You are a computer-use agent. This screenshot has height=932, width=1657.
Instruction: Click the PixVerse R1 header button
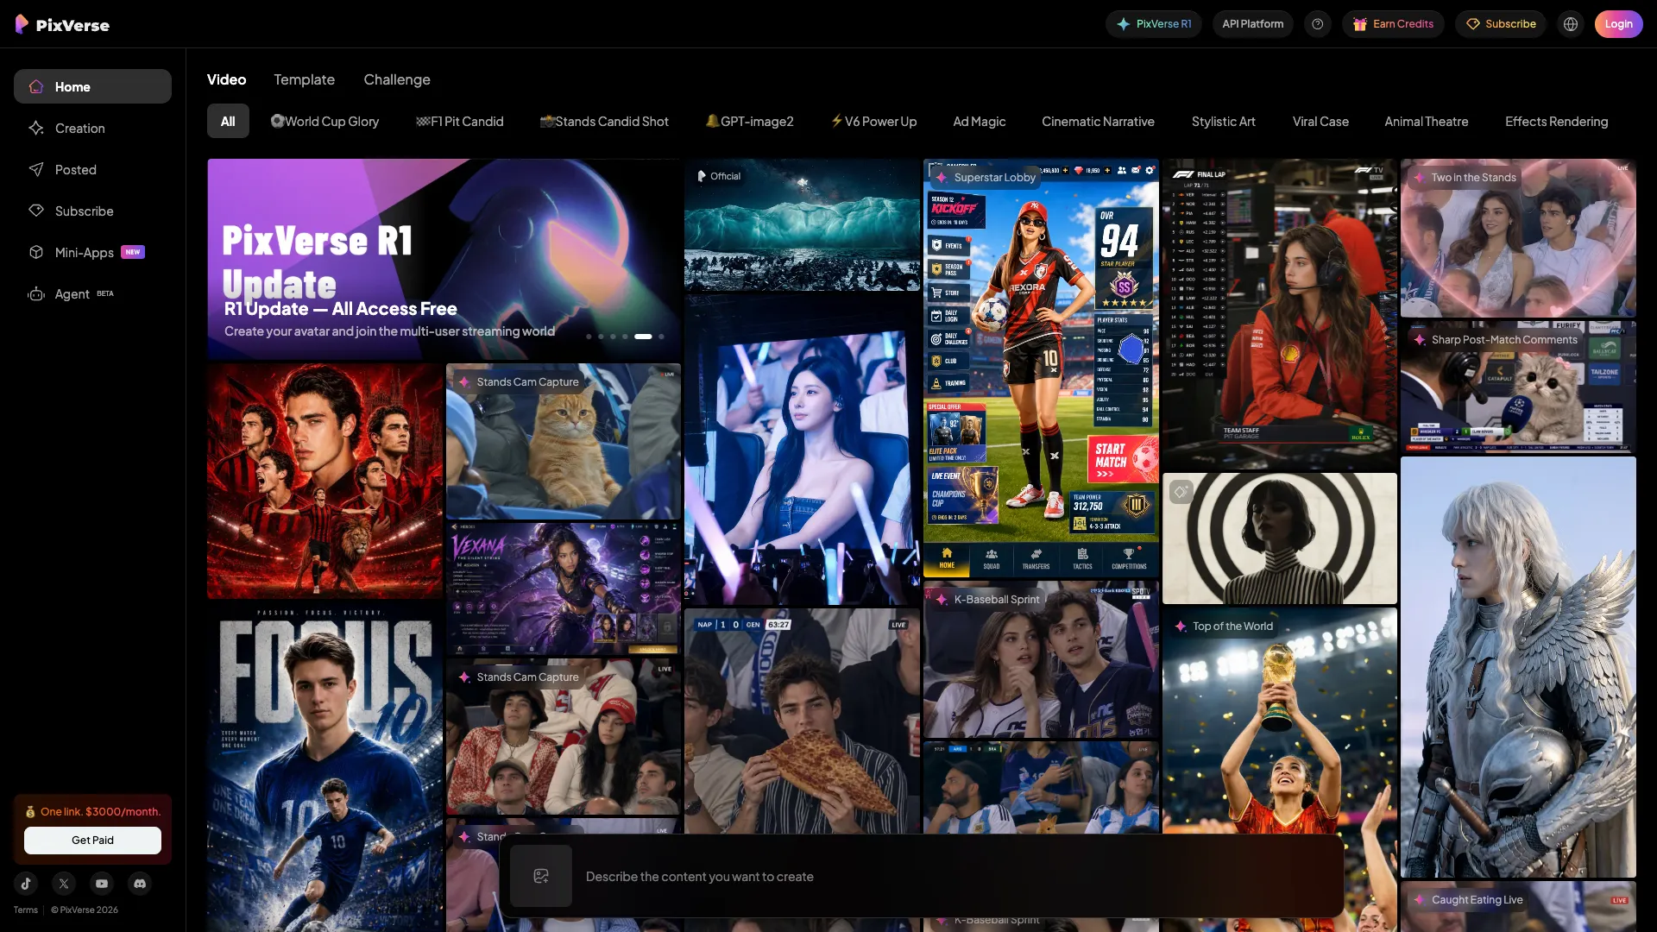(x=1154, y=24)
